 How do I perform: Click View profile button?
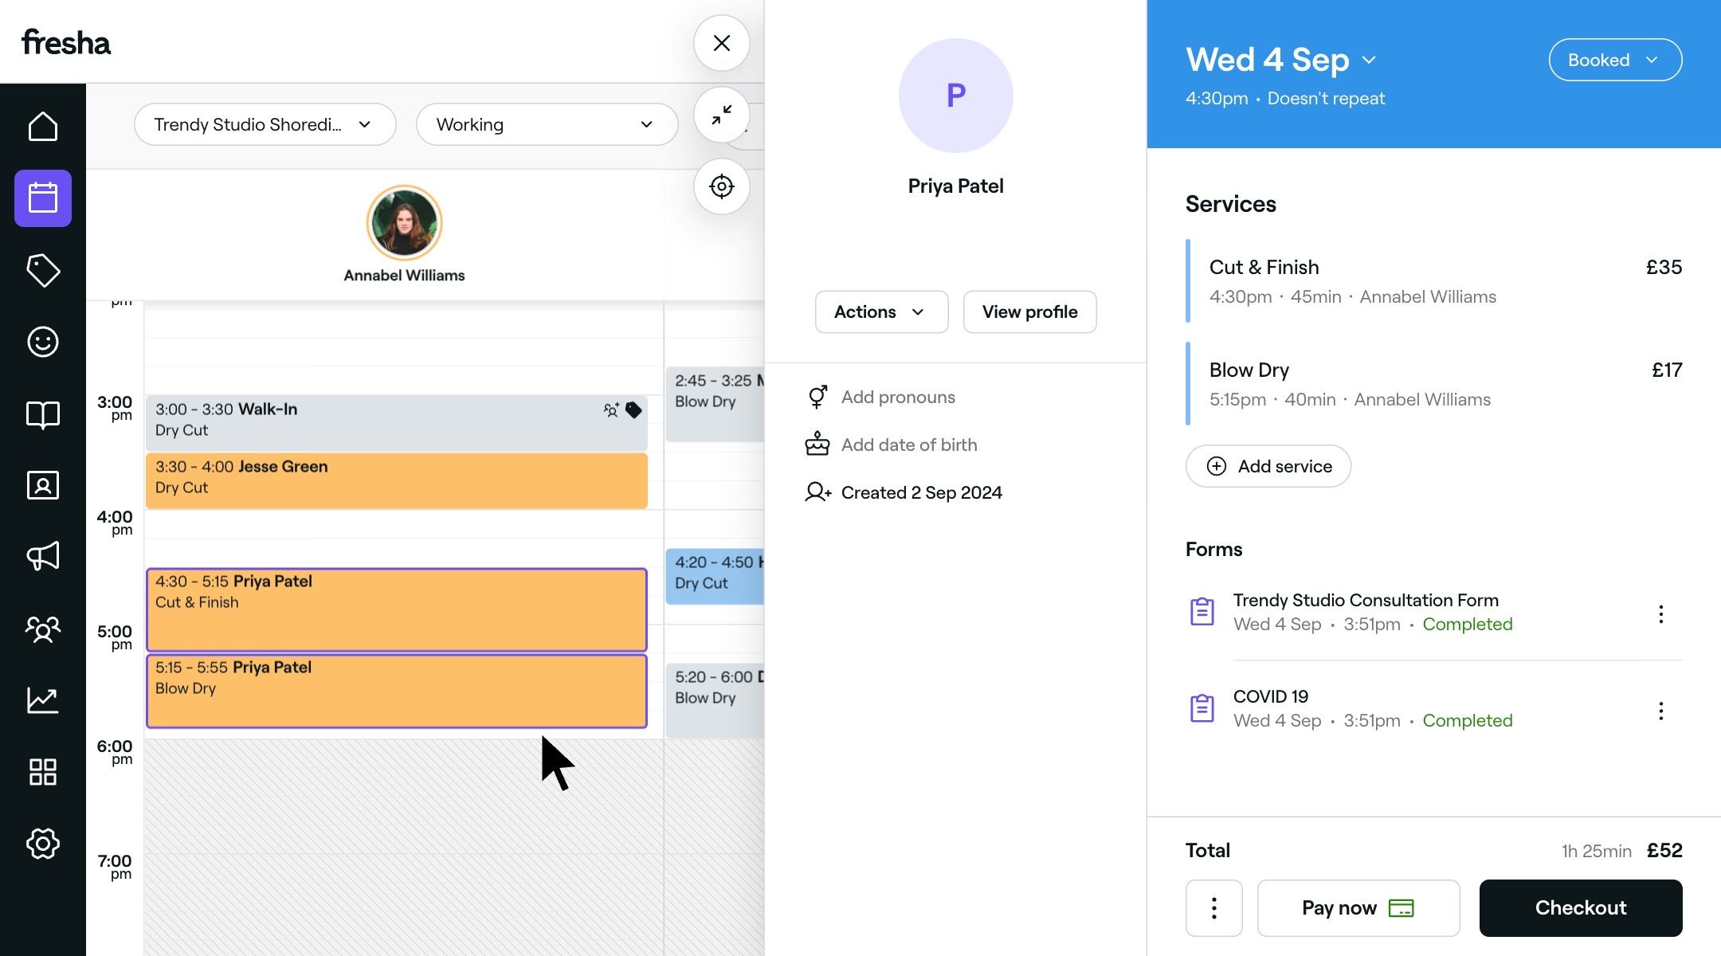pyautogui.click(x=1029, y=311)
